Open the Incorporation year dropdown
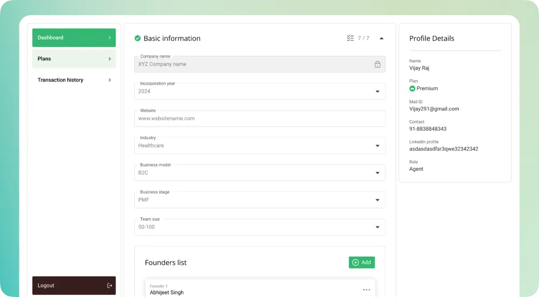 click(377, 92)
